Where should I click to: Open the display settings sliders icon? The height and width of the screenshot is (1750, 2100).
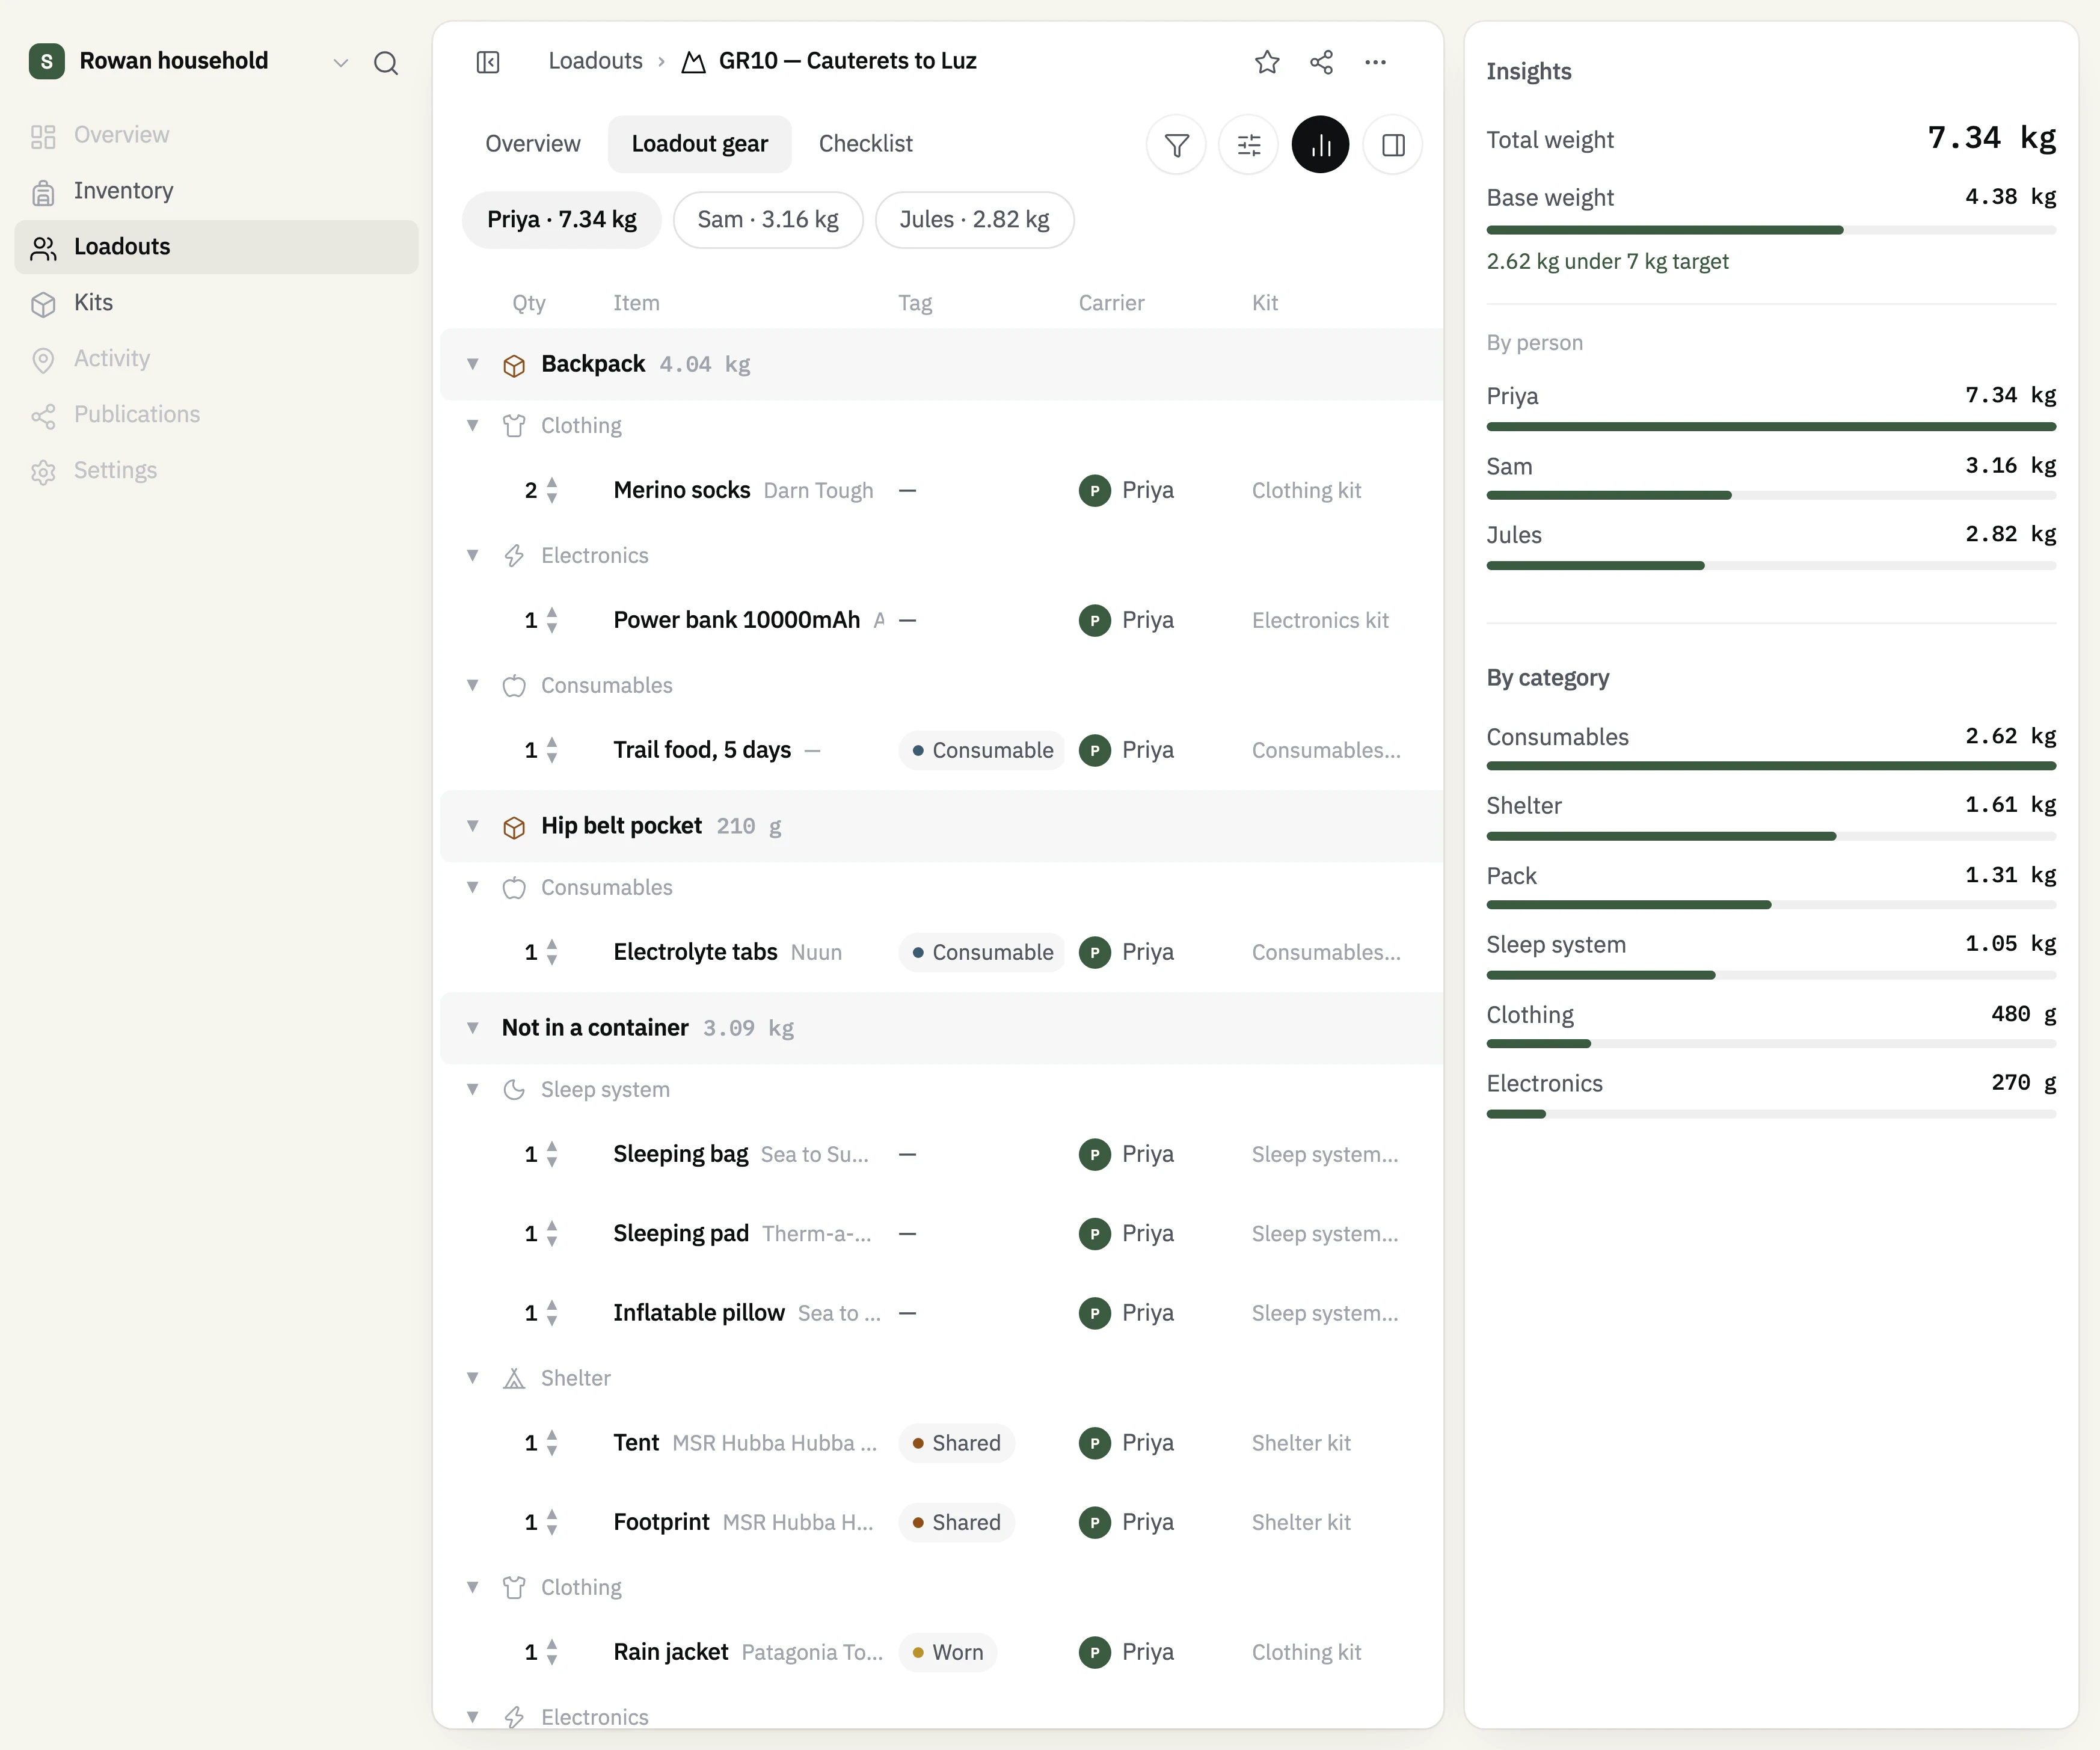(1249, 145)
